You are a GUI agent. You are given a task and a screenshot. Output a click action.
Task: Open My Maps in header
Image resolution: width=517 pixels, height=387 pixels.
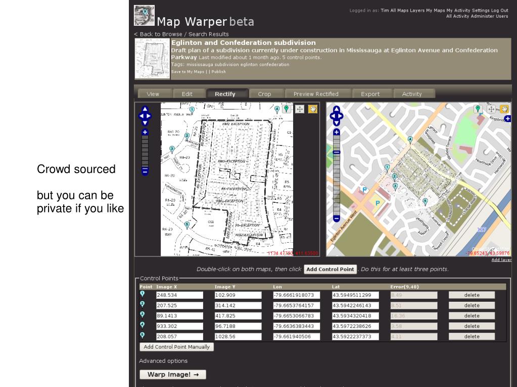436,11
